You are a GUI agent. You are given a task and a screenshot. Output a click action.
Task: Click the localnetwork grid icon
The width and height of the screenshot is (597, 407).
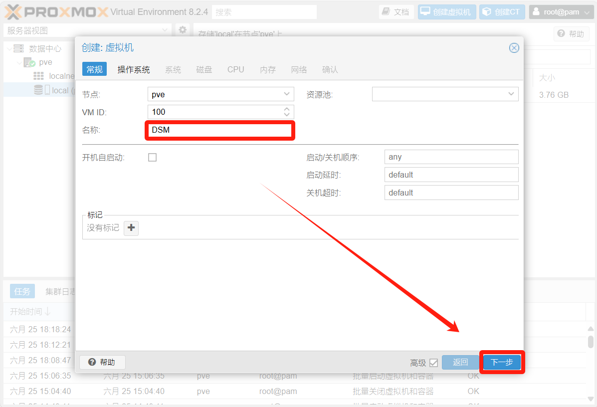39,76
